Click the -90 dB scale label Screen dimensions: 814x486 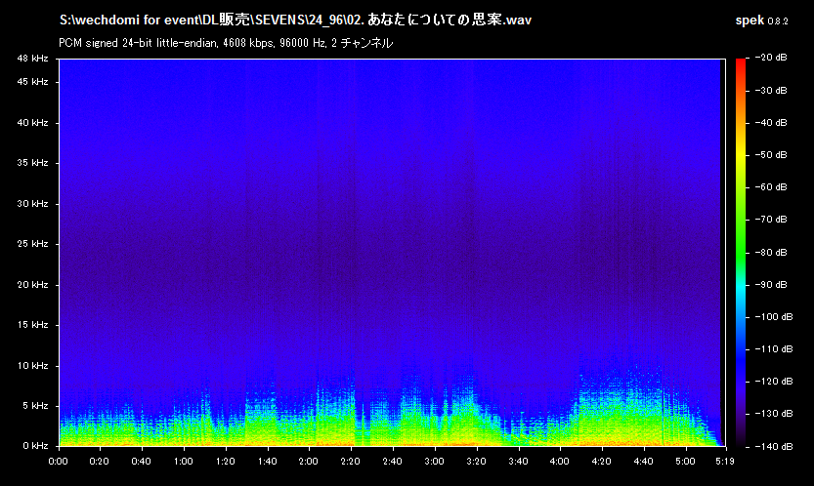[770, 285]
